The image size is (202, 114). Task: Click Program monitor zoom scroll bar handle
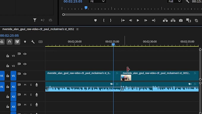63,15
